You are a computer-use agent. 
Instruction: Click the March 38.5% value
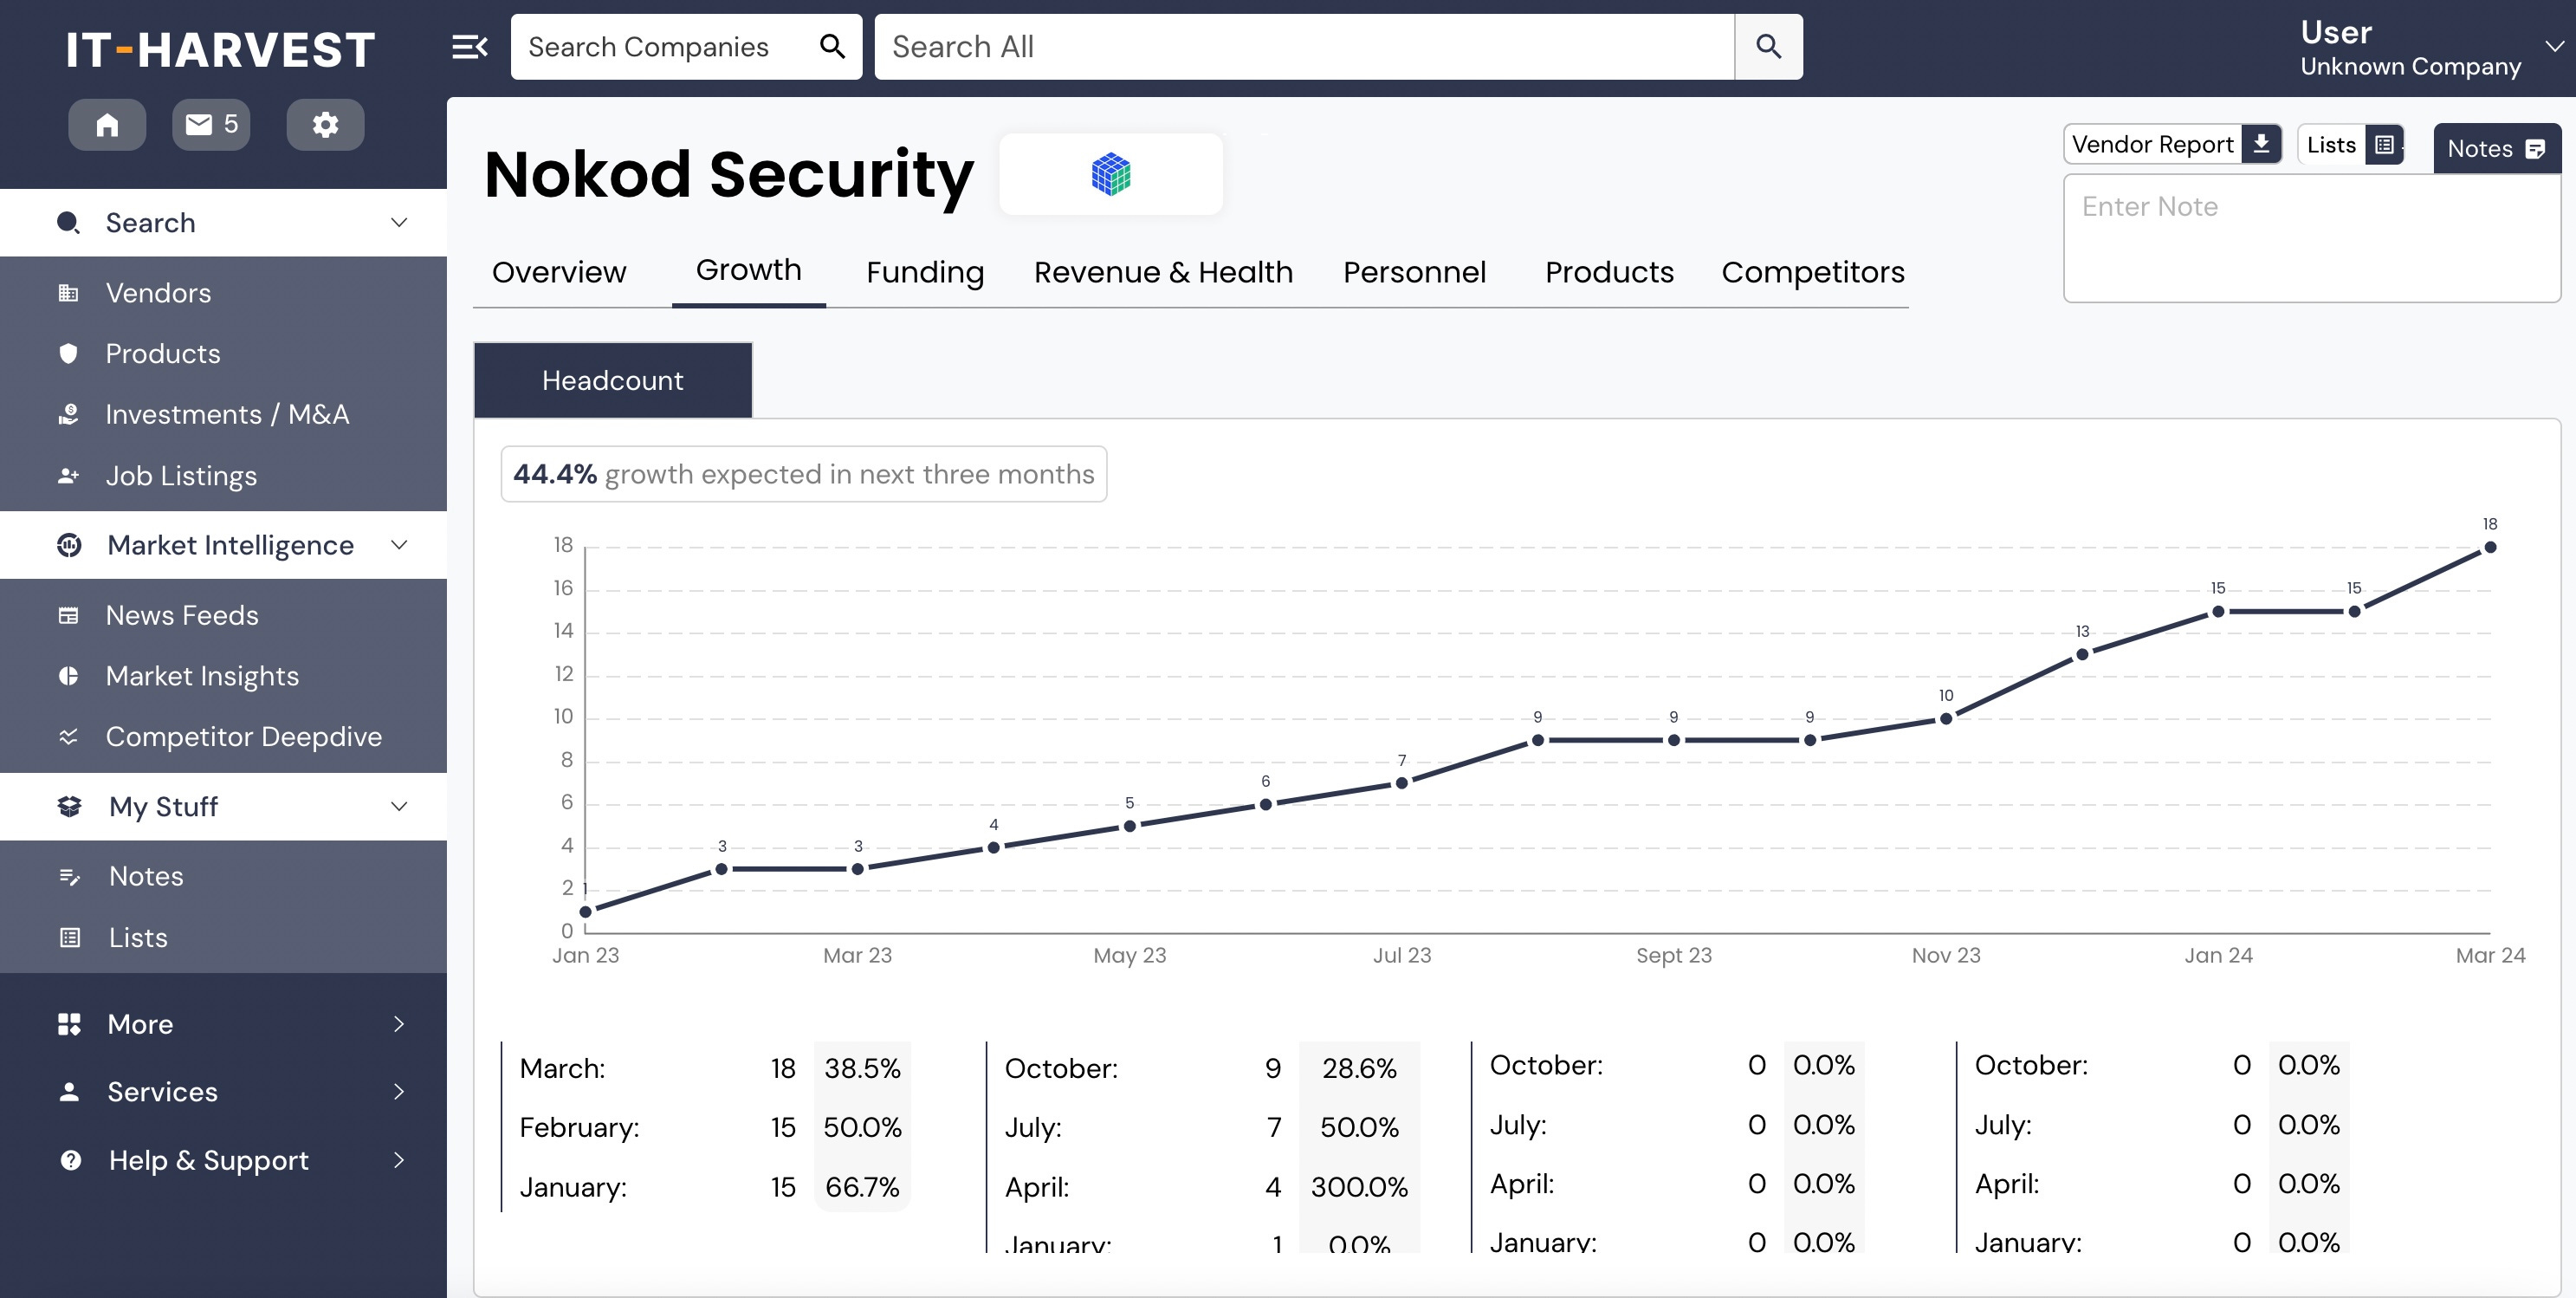pos(862,1068)
